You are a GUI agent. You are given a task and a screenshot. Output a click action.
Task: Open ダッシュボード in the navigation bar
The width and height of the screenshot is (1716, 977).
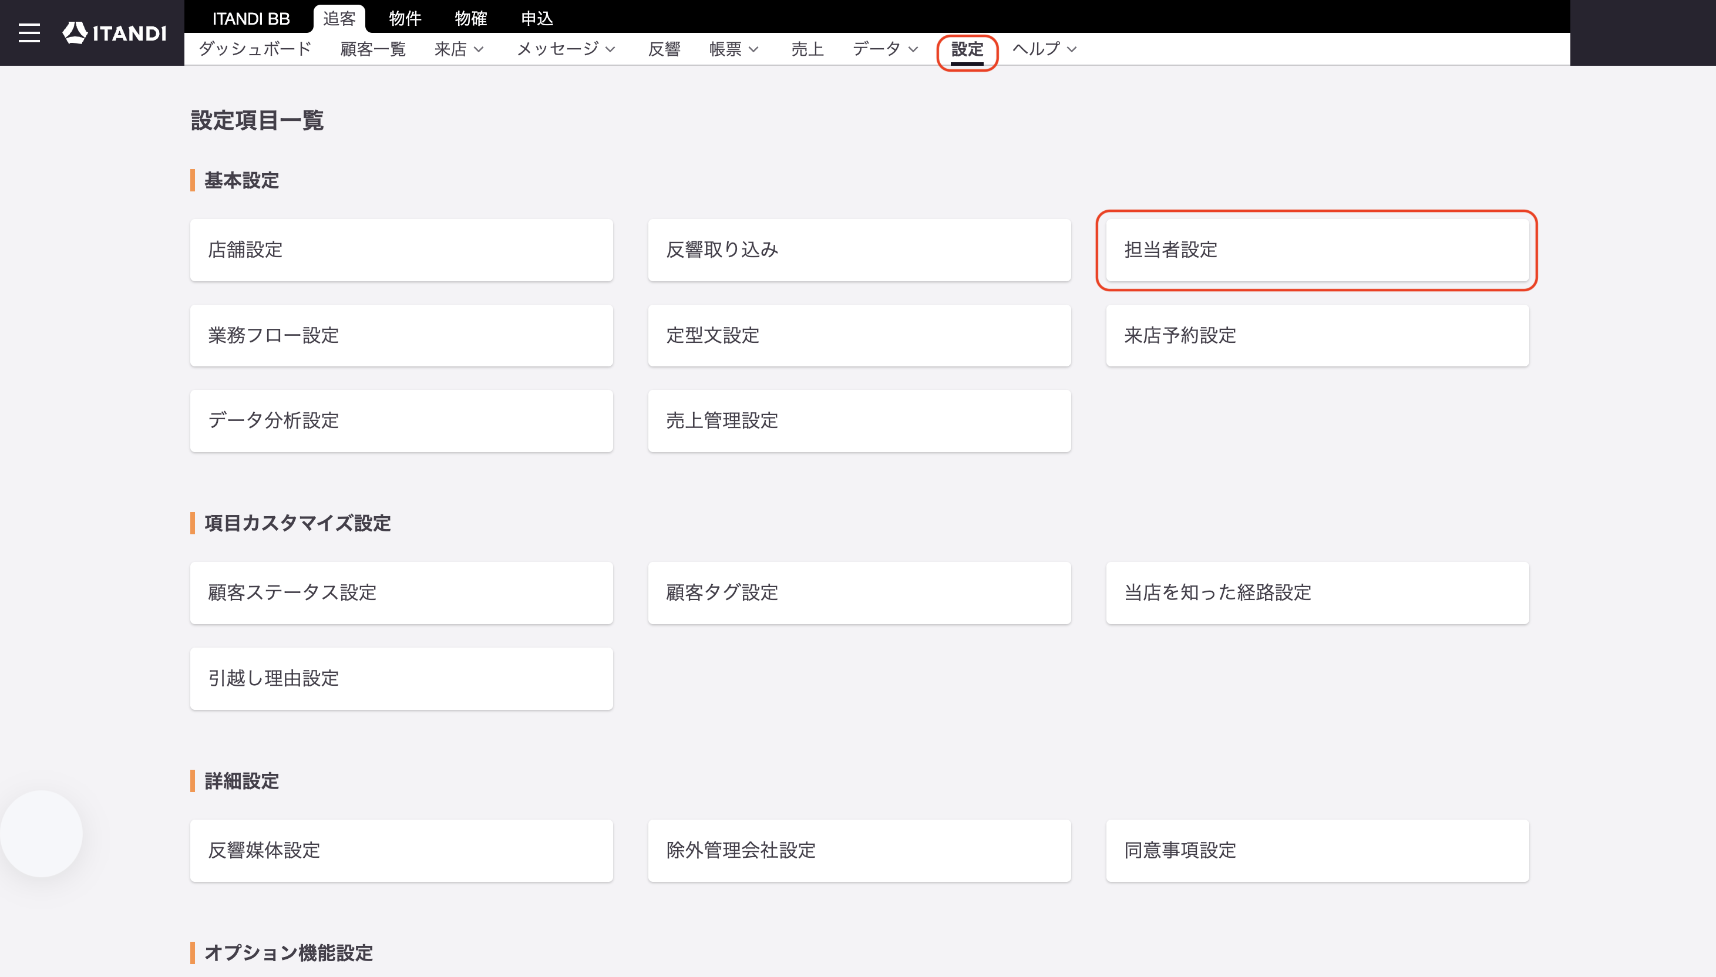pyautogui.click(x=255, y=49)
